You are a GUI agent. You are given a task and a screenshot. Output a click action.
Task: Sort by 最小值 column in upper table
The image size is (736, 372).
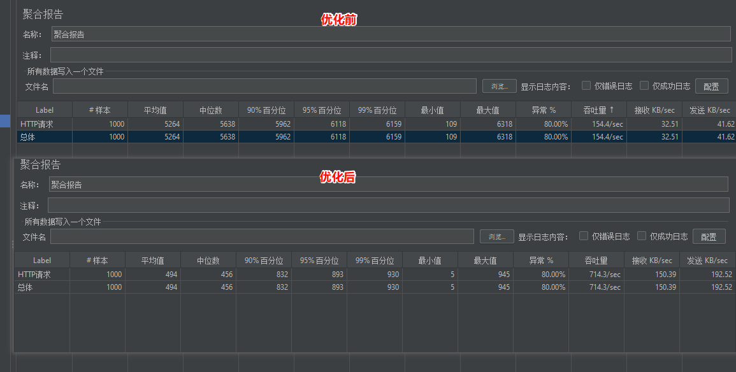[432, 110]
